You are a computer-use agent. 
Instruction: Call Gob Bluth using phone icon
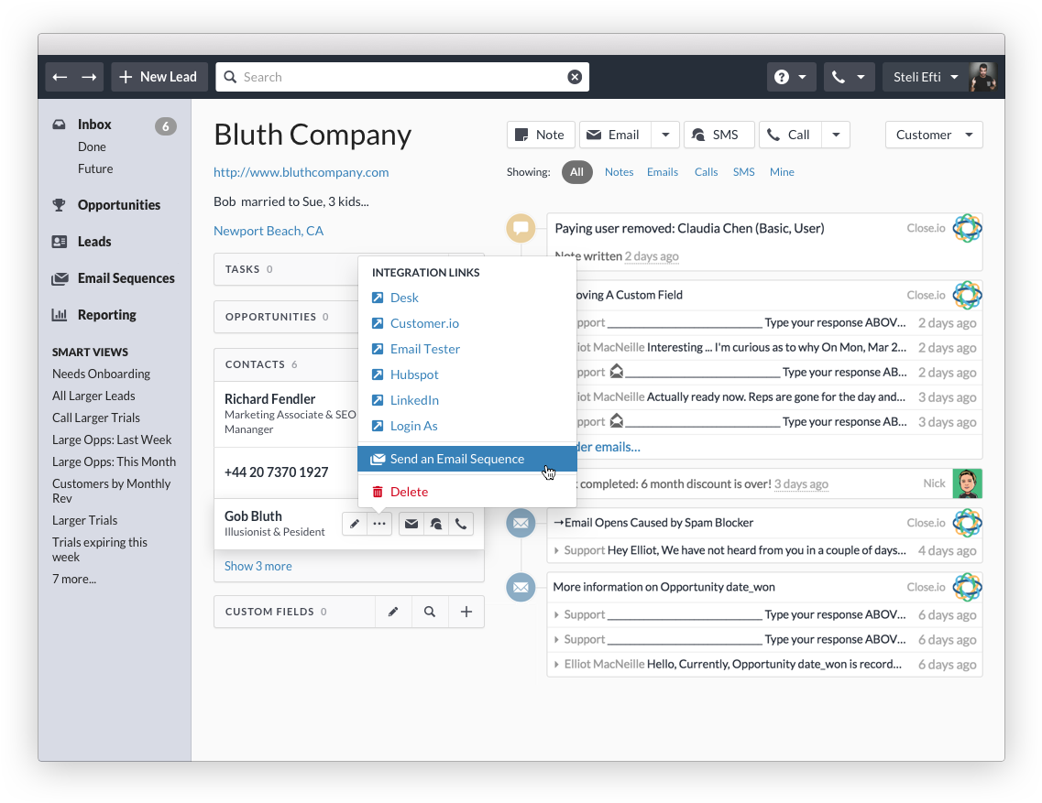(x=461, y=524)
